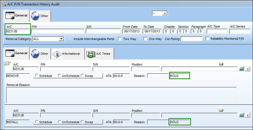Select Swap radio in the INSTALL record

pos(82,122)
